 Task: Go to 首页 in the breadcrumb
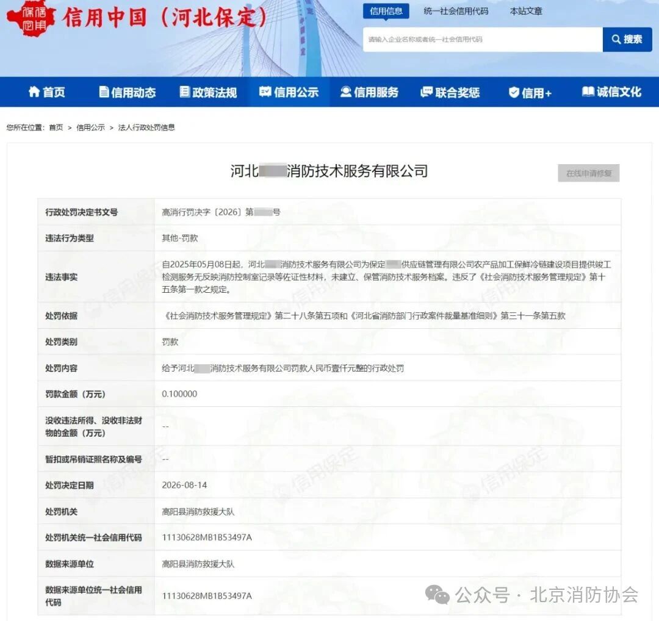click(56, 127)
